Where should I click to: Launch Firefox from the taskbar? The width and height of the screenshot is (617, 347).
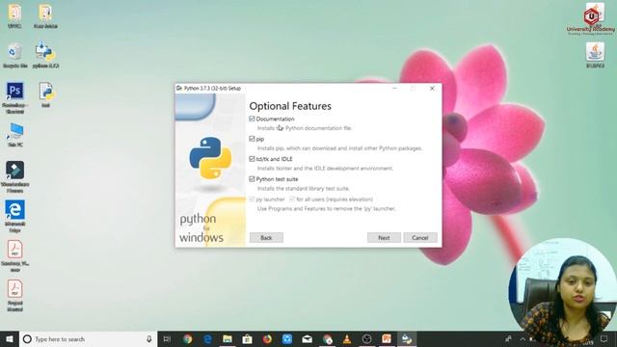point(267,339)
